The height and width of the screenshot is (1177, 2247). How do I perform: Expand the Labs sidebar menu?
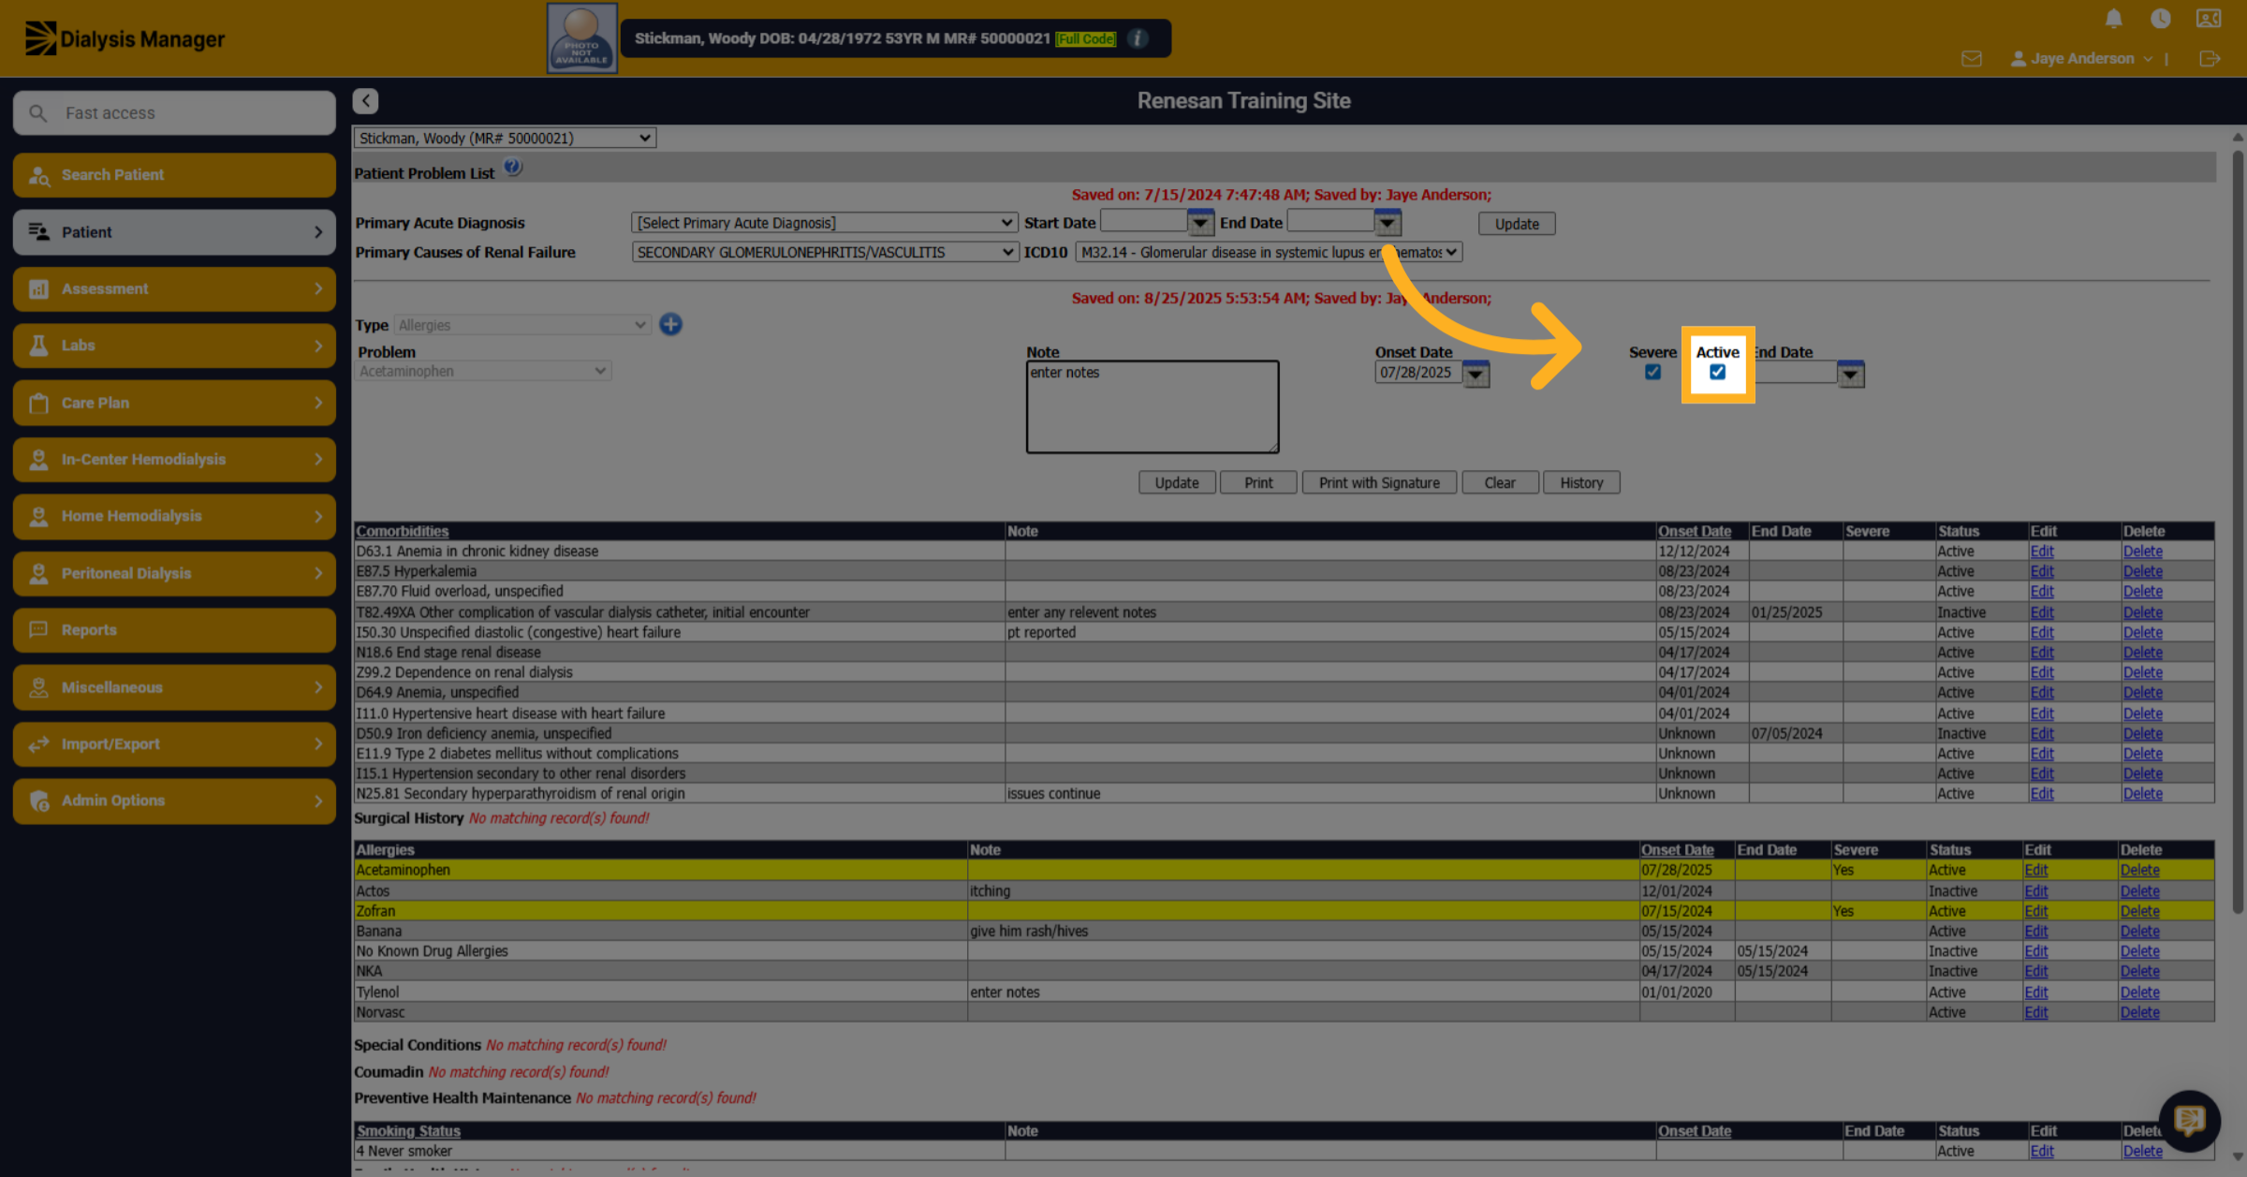coord(174,346)
